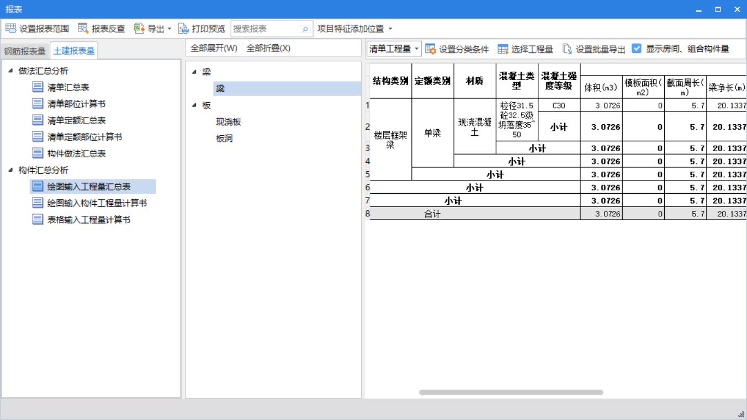Screen dimensions: 747x420
Task: Select 构件做法汇总表 in the report tree
Action: 76,153
